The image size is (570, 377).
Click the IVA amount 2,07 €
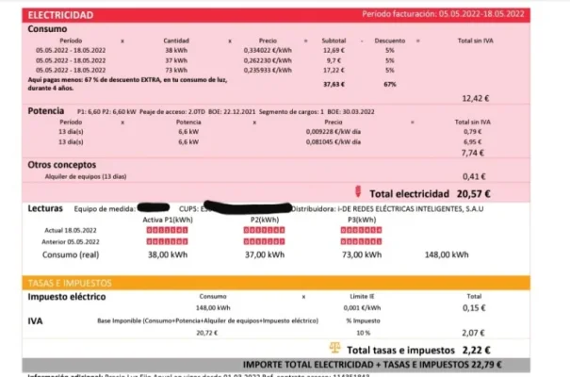(473, 333)
